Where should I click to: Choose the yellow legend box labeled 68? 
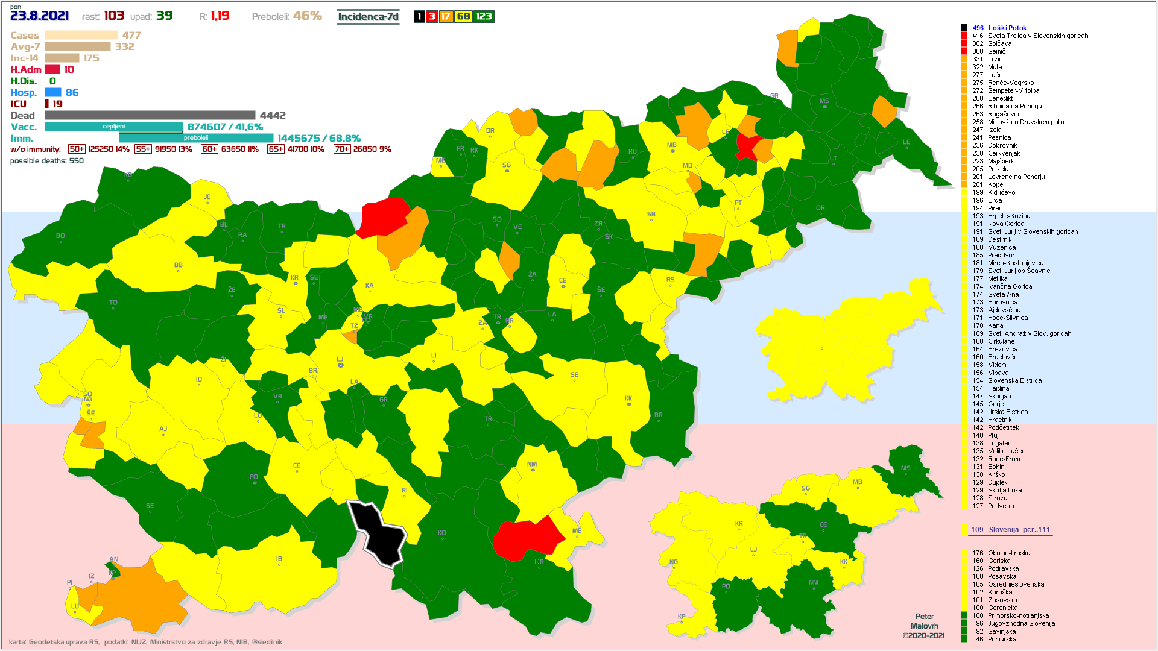pyautogui.click(x=463, y=16)
